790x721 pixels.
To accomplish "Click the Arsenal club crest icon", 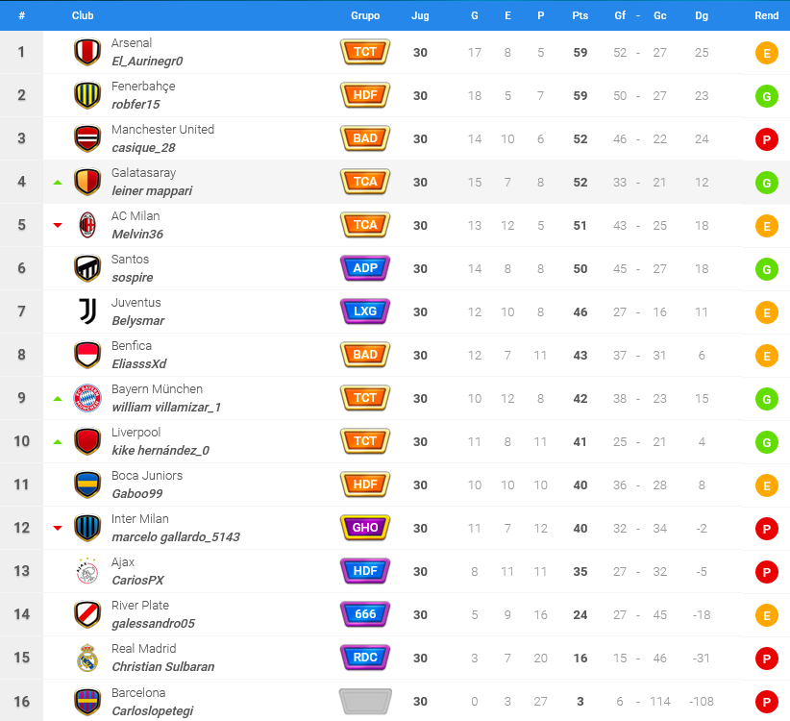I will [x=87, y=52].
